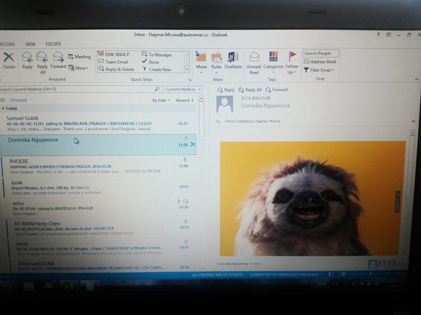The image size is (421, 315).
Task: Toggle Newest sort order
Action: [184, 101]
